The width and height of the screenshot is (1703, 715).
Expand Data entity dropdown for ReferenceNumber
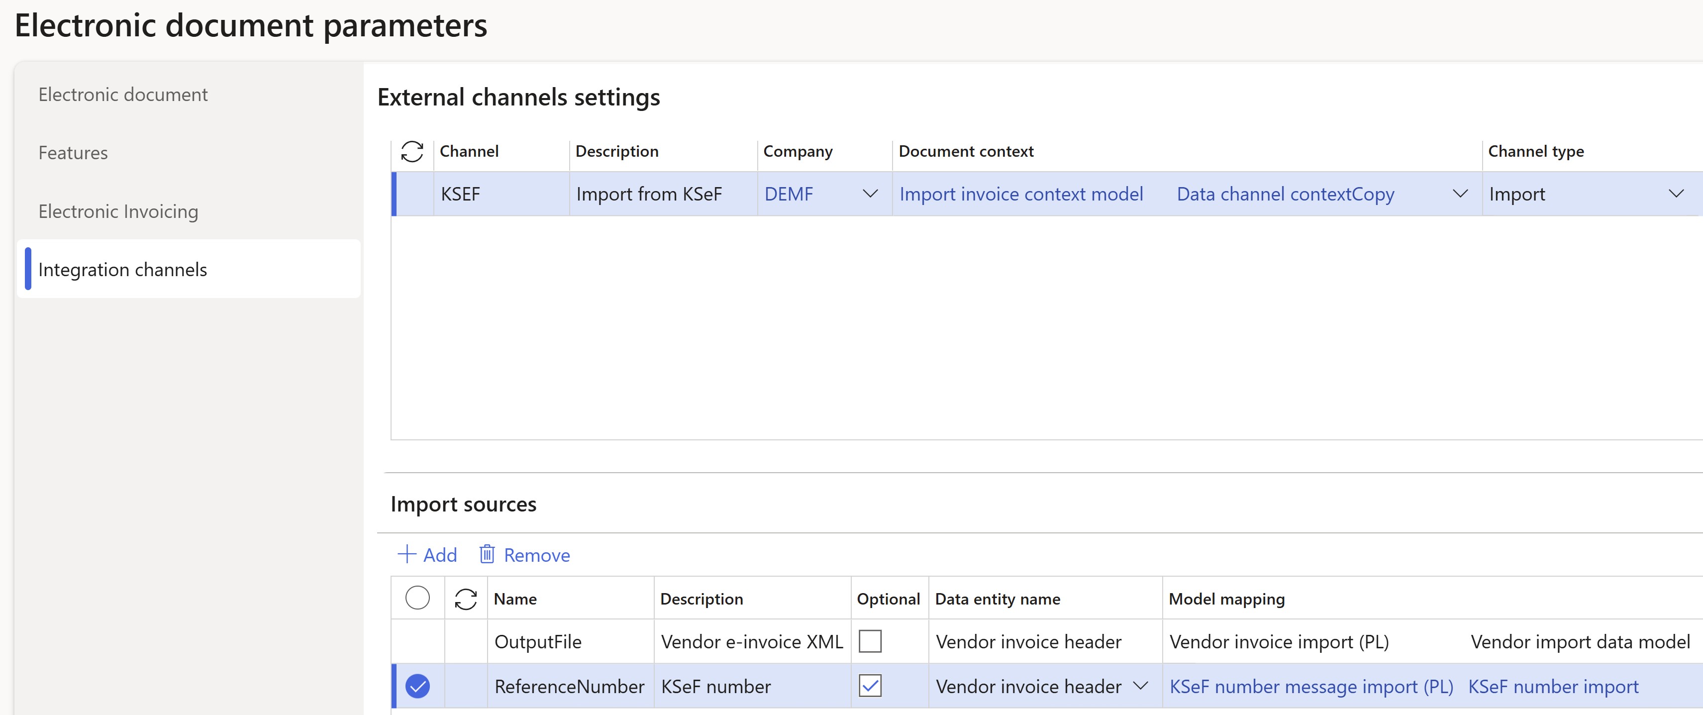(x=1140, y=686)
